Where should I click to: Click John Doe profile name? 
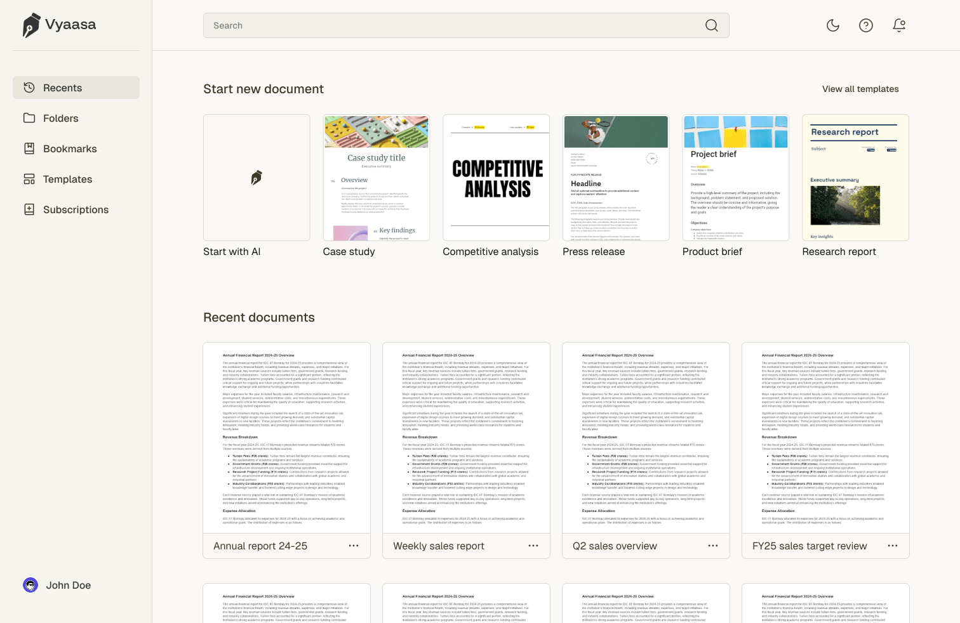click(x=69, y=585)
